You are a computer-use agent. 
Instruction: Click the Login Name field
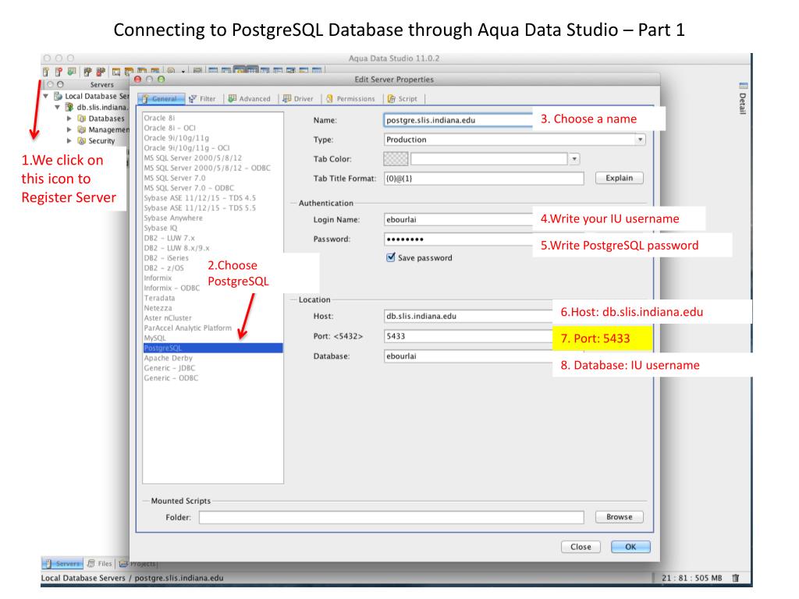click(x=458, y=219)
